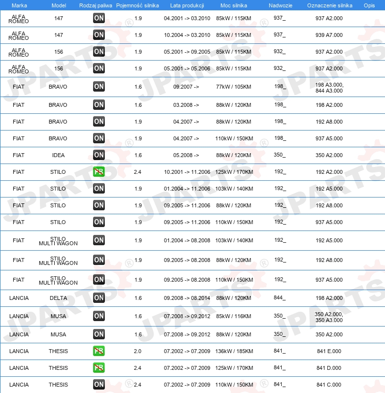Screen dimensions: 385x393
Task: Click engine capacity 2.0 cell
Action: click(x=137, y=352)
